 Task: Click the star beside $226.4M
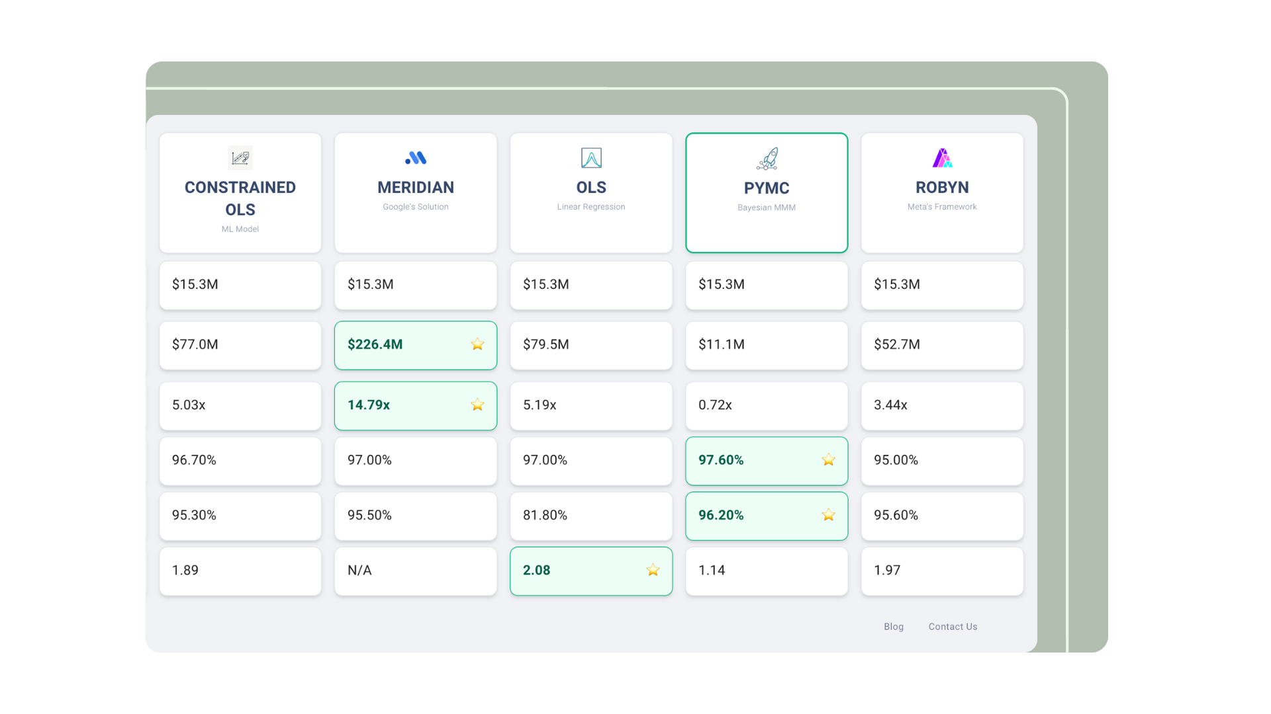(477, 344)
